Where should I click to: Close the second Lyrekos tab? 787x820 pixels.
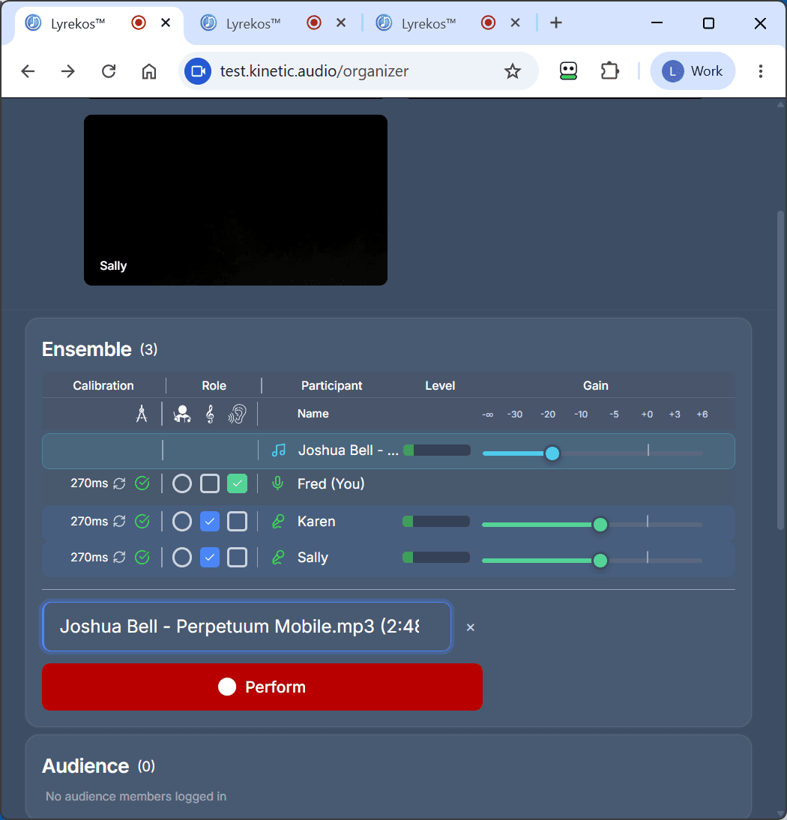(341, 23)
